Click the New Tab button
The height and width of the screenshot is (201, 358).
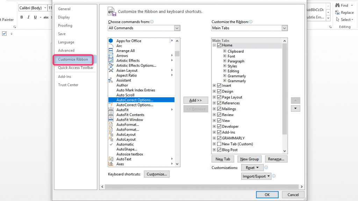point(223,159)
